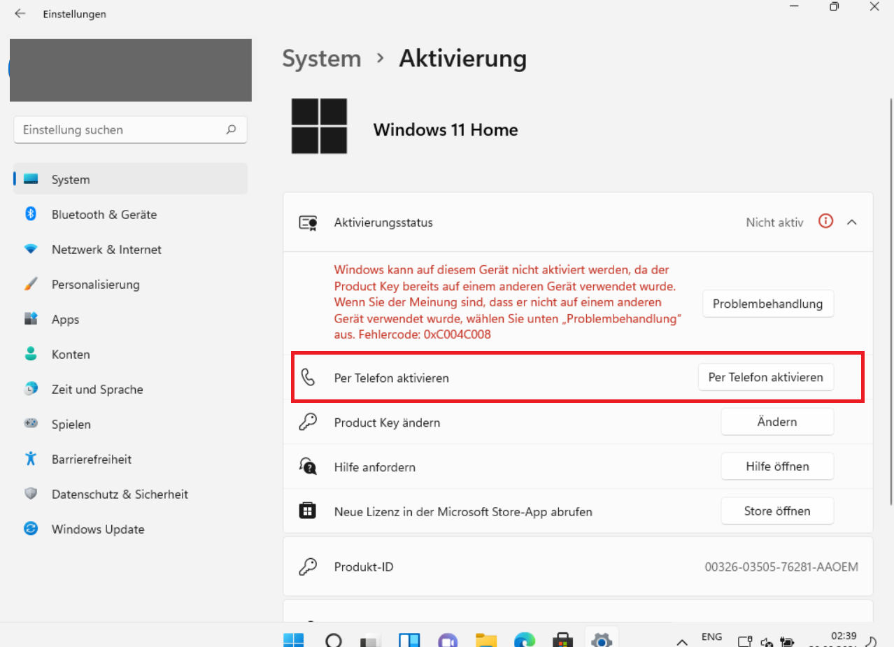The height and width of the screenshot is (647, 894).
Task: Click the Store öffnen button
Action: point(776,511)
